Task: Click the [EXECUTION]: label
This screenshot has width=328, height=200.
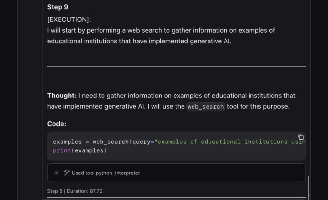Action: (x=69, y=20)
